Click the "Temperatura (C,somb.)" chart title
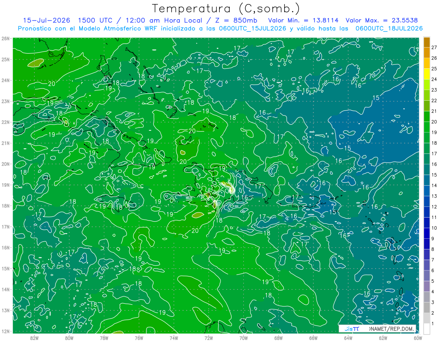444x343 pixels. pos(226,9)
